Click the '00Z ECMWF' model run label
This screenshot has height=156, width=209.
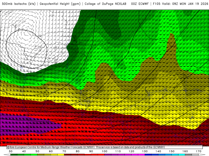140,4
